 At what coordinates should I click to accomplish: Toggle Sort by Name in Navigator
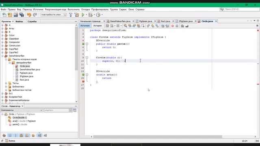tap(40, 135)
